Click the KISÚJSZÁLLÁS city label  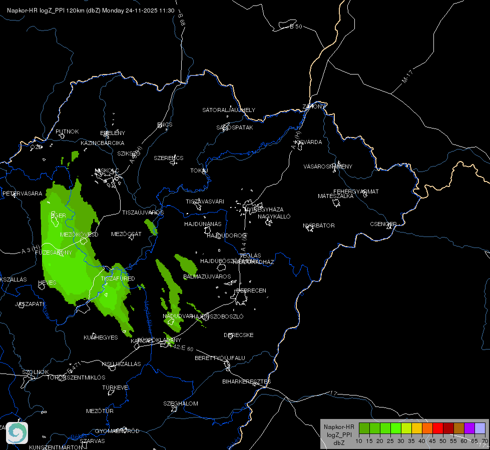pyautogui.click(x=121, y=364)
